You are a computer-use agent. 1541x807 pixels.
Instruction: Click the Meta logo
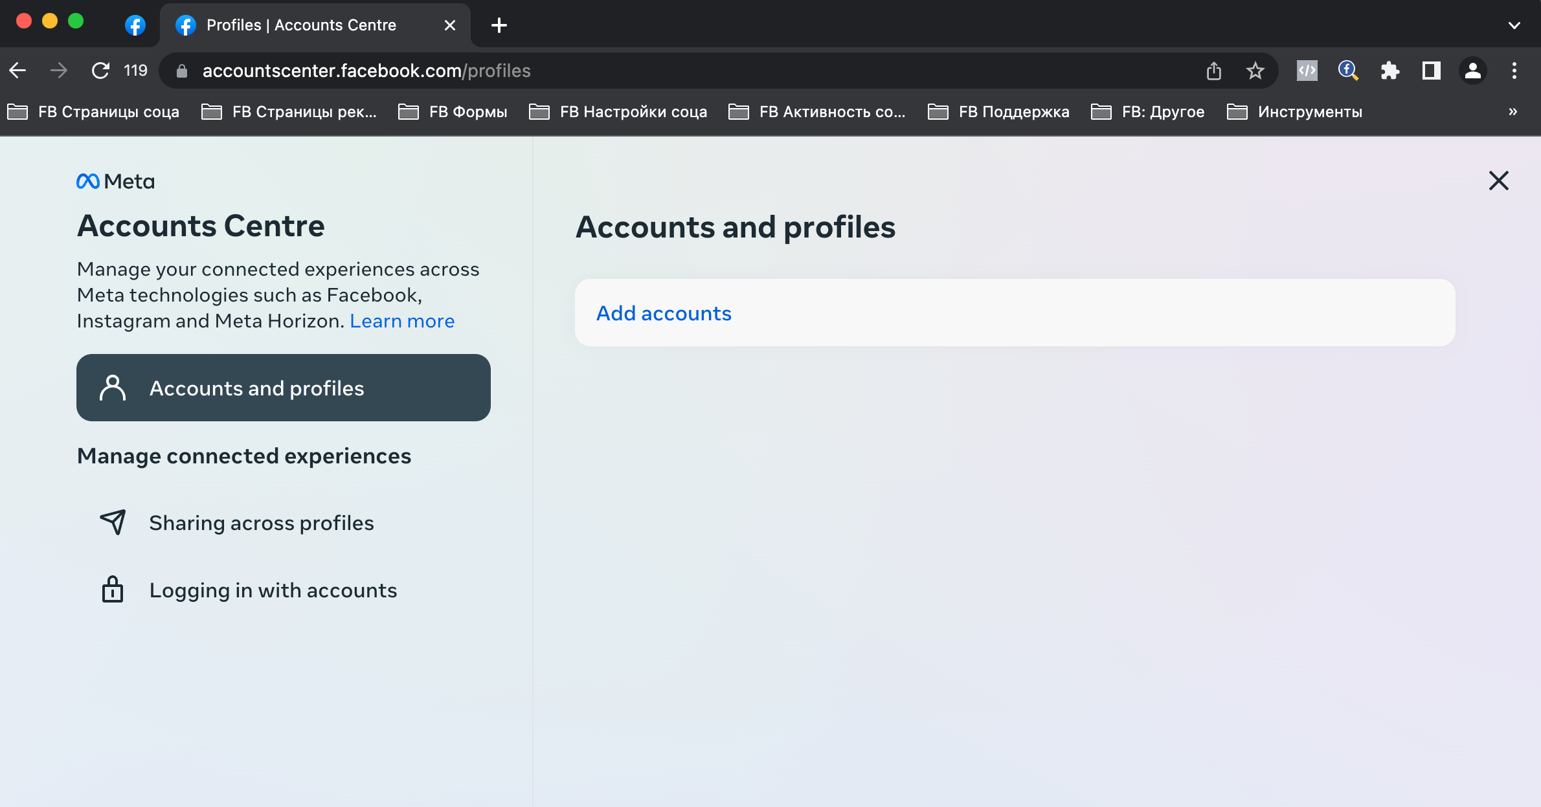(x=116, y=182)
